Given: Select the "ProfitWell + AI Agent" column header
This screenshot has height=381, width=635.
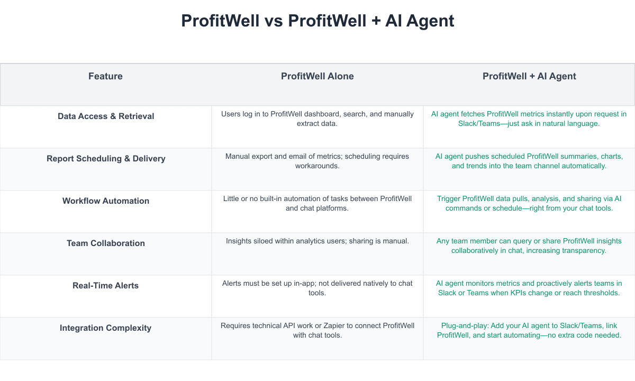Looking at the screenshot, I should (x=529, y=76).
